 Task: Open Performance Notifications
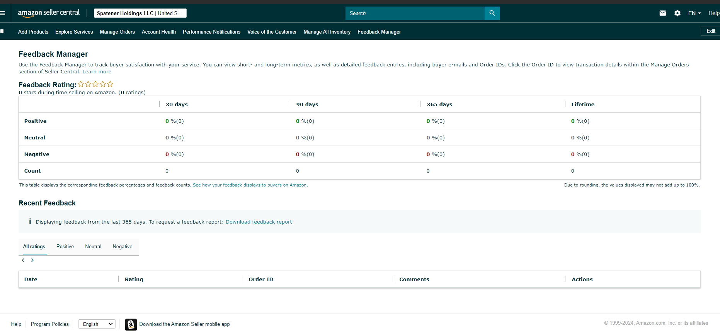(x=211, y=32)
